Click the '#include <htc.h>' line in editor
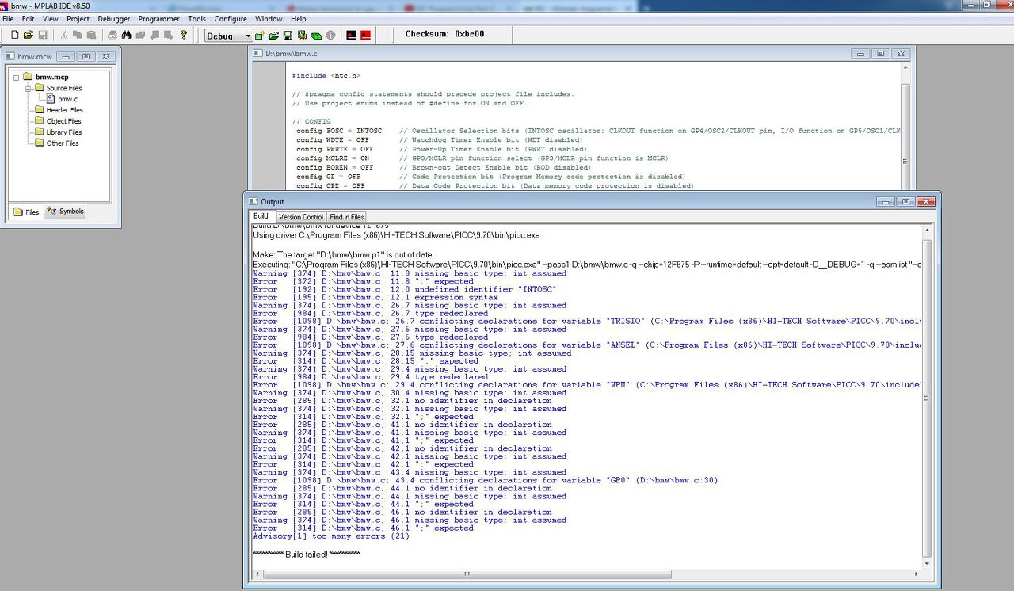The width and height of the screenshot is (1014, 591). click(326, 76)
